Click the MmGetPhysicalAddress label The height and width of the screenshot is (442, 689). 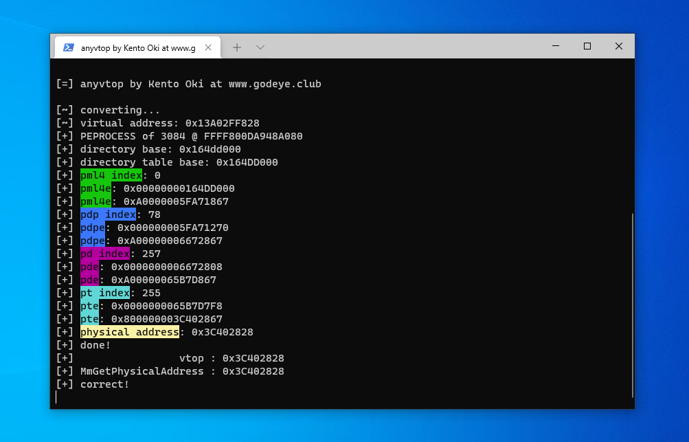pyautogui.click(x=142, y=372)
